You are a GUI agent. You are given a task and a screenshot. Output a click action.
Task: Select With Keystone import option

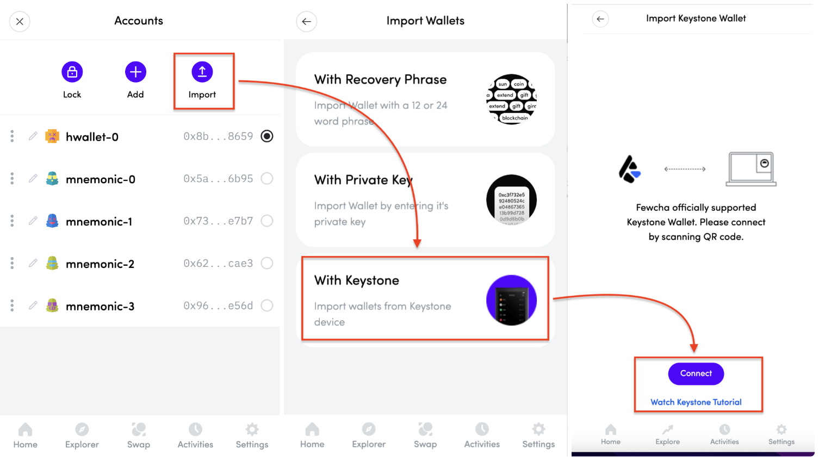tap(425, 299)
